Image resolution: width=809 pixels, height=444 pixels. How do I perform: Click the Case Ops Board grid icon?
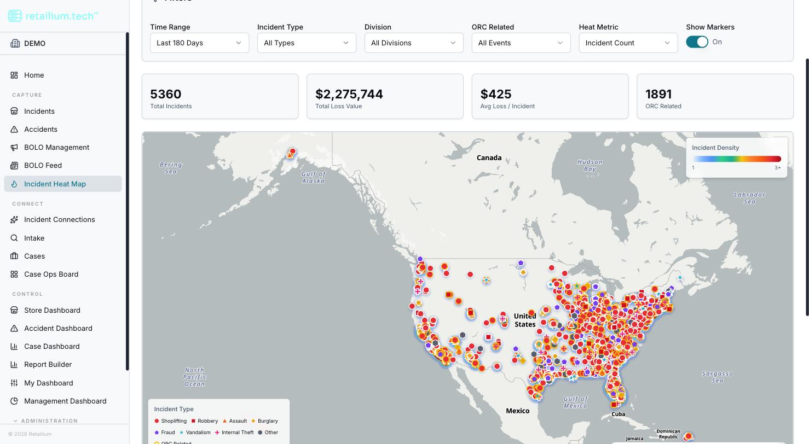coord(14,274)
